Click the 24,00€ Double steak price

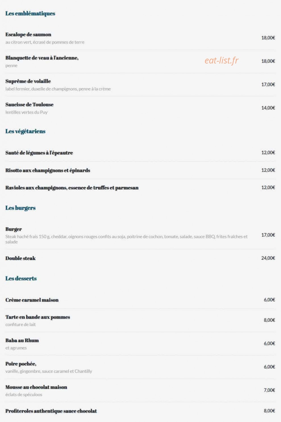(x=268, y=258)
